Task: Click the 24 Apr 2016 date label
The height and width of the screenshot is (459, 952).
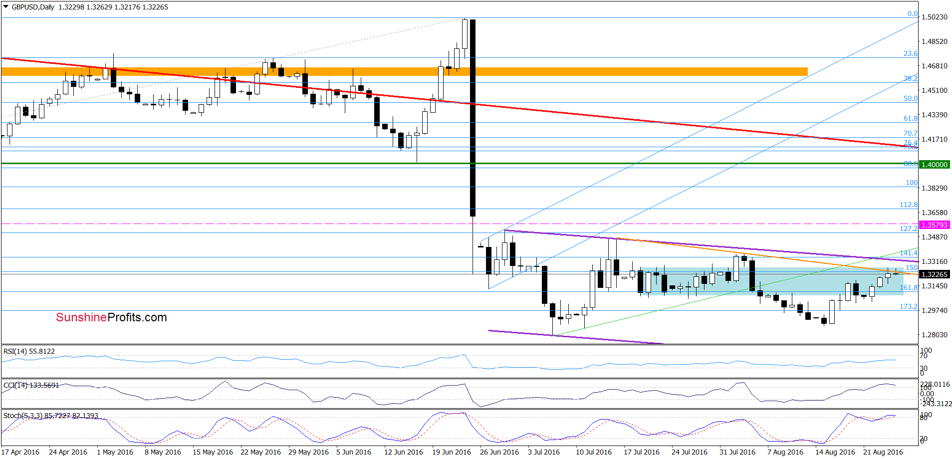Action: pos(68,452)
